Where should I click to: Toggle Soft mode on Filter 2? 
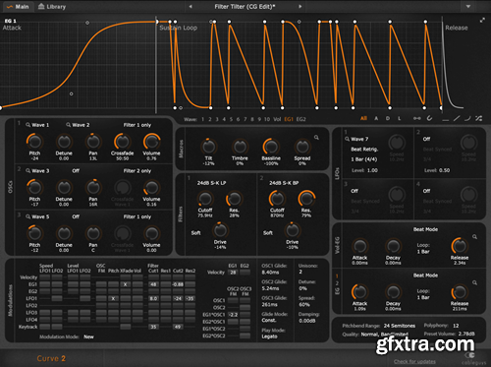coord(268,233)
